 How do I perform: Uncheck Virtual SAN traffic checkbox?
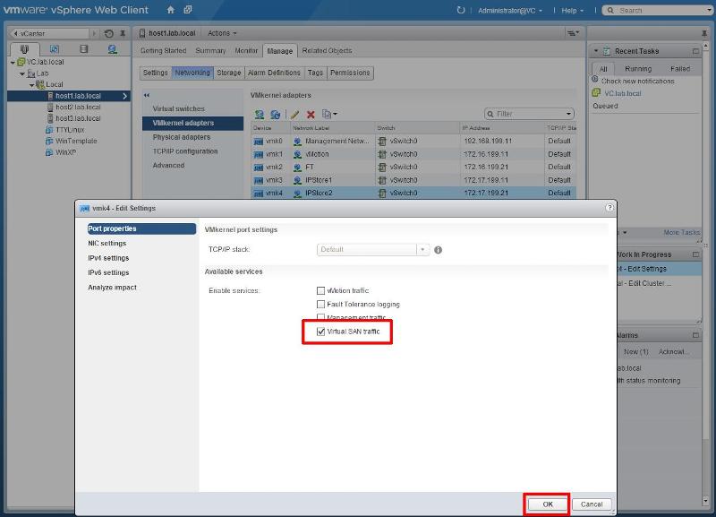coord(320,332)
